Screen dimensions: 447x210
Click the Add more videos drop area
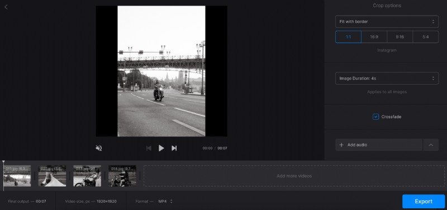[x=294, y=176]
